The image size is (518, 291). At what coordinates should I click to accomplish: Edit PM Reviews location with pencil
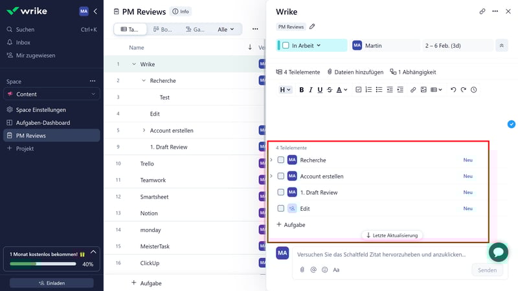312,27
